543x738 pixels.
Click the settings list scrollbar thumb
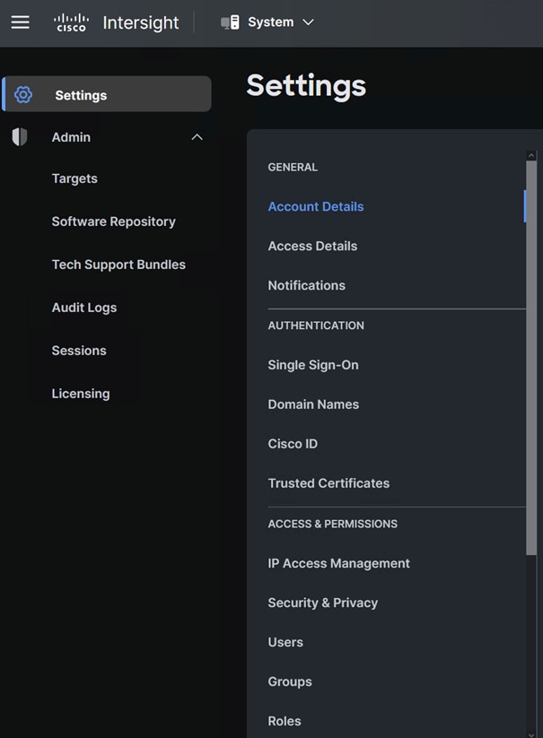tap(531, 358)
